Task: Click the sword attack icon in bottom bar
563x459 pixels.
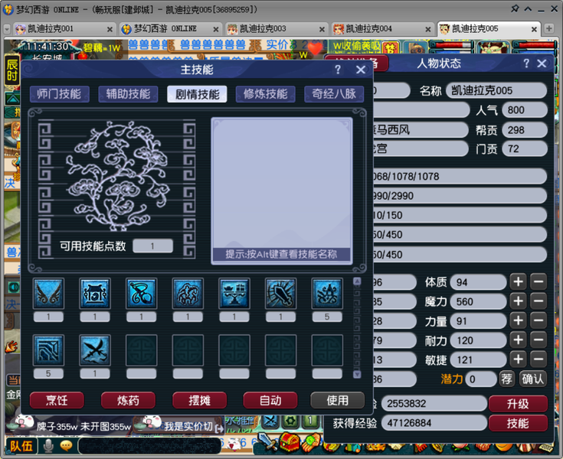Action: point(267,442)
